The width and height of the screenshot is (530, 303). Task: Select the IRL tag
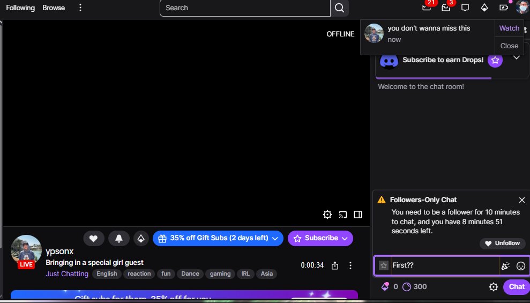[x=245, y=274]
